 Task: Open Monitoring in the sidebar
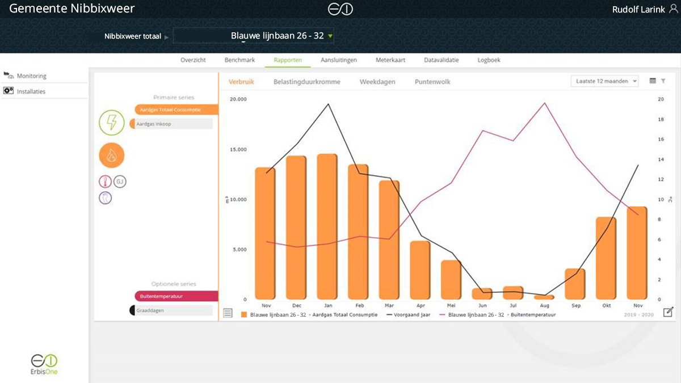(x=32, y=75)
